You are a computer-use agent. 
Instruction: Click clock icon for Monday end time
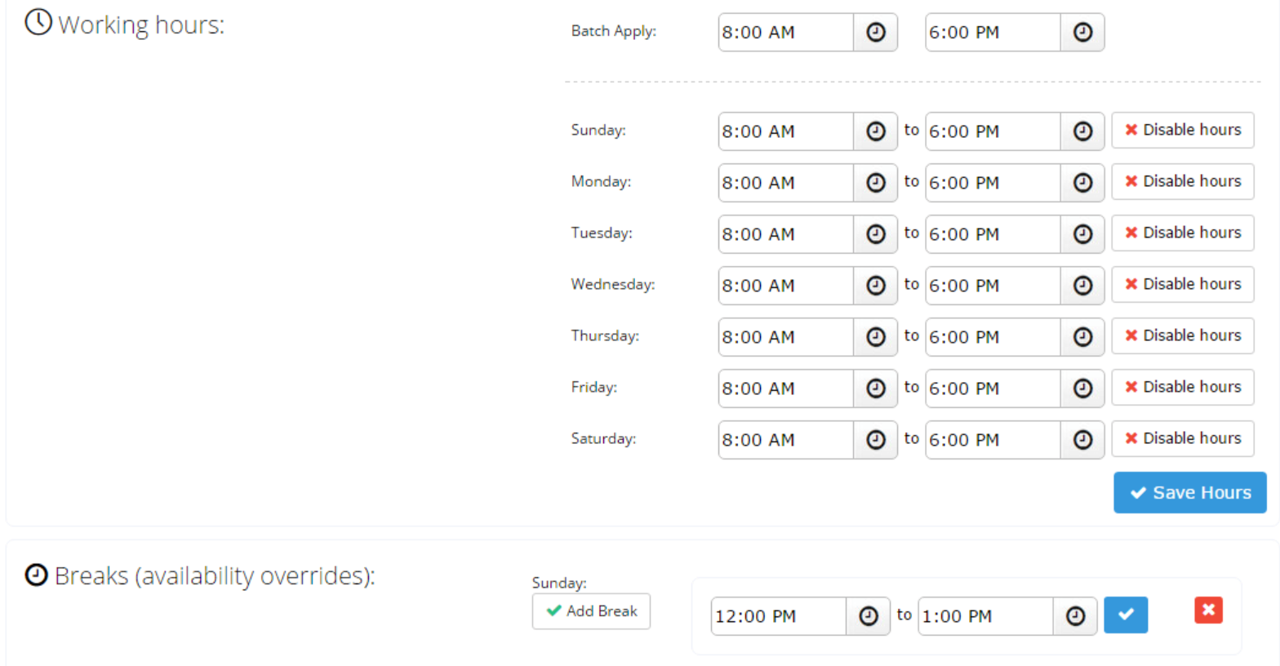pos(1082,183)
